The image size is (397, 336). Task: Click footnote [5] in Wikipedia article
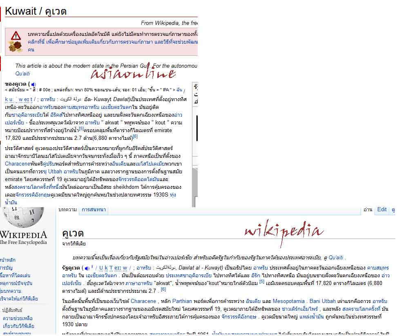coord(261,282)
